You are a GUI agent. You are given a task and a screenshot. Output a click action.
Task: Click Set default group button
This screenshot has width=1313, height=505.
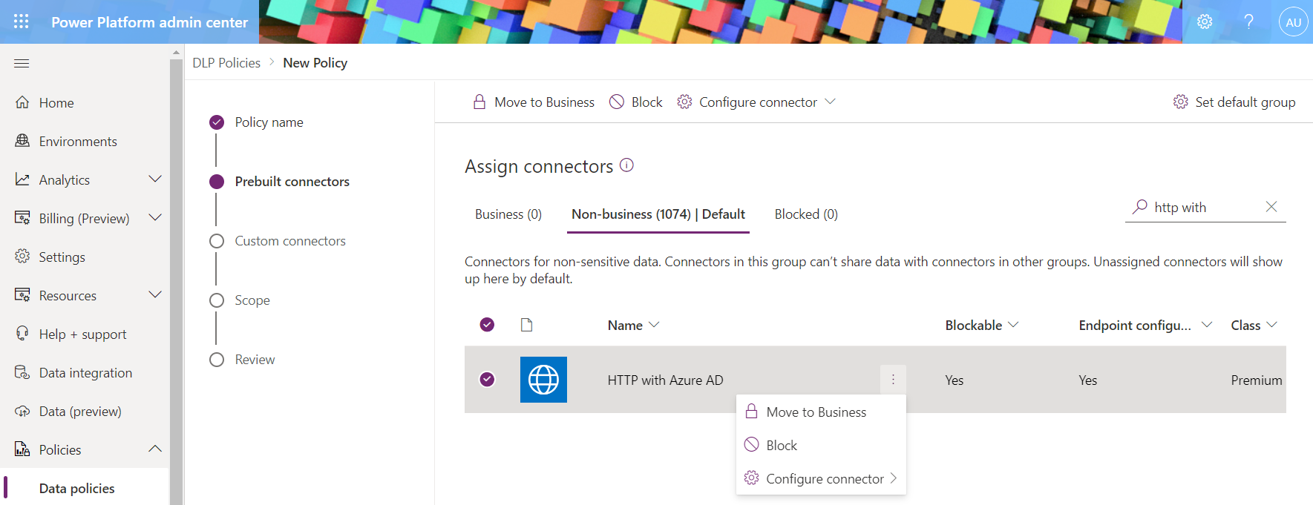(1234, 102)
